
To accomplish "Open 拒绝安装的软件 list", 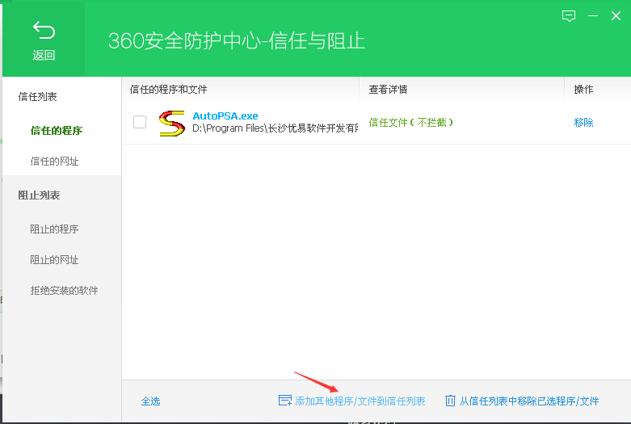I will 64,290.
